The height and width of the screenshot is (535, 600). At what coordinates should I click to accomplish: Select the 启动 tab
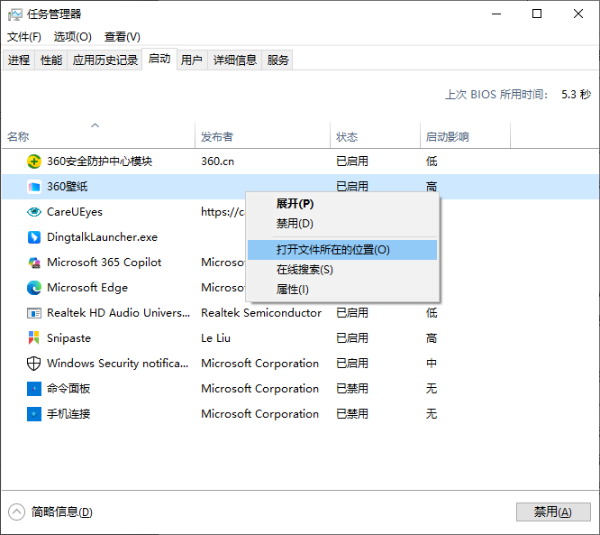point(159,59)
